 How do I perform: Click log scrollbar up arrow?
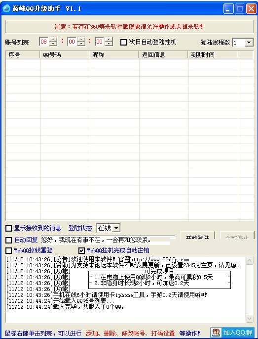tap(250, 260)
